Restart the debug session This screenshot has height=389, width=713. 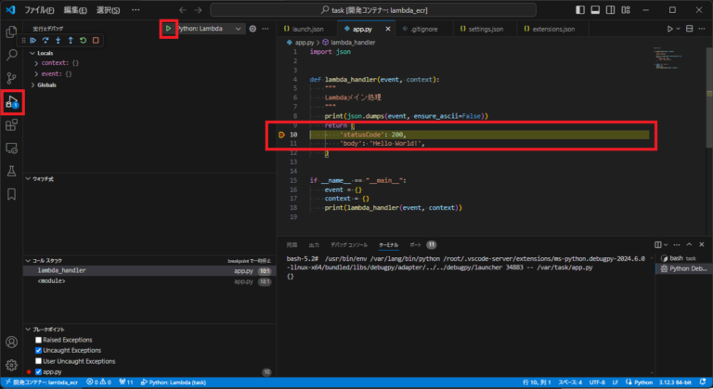pos(84,41)
